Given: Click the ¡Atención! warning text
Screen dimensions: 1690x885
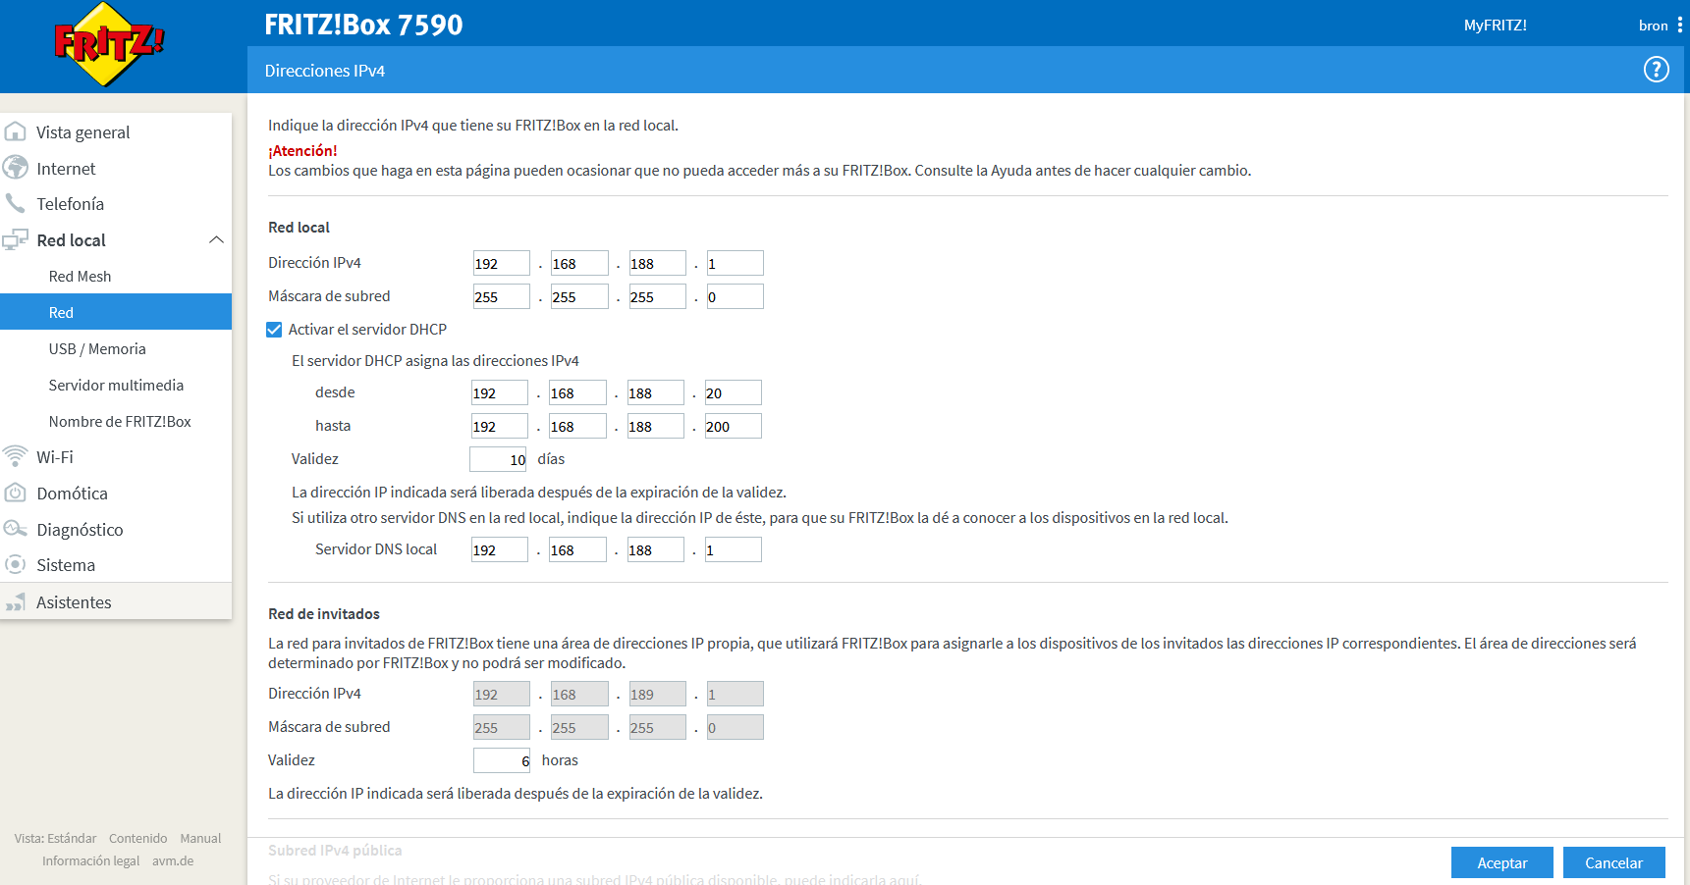Looking at the screenshot, I should coord(302,150).
